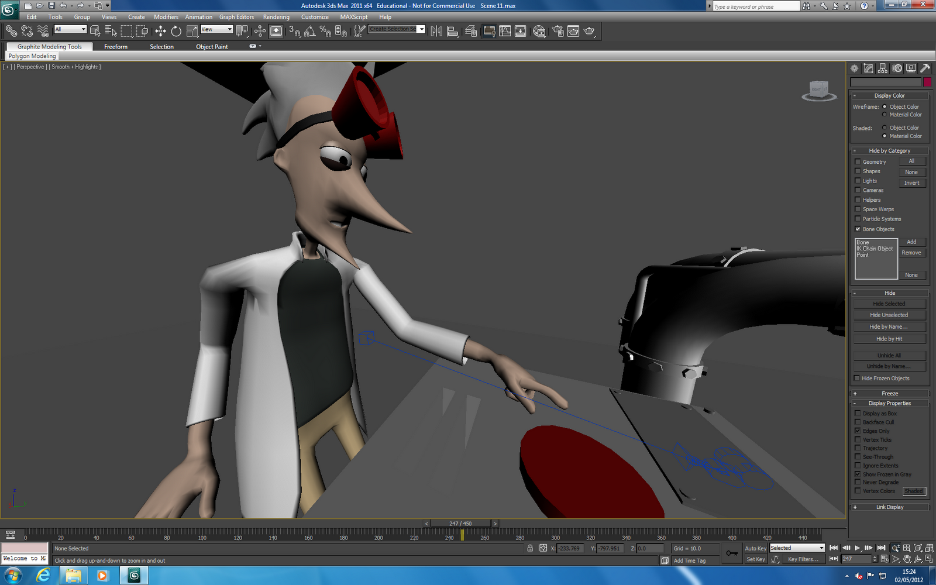The width and height of the screenshot is (936, 585).
Task: Select Material Color radio for Wireframe
Action: pyautogui.click(x=885, y=115)
